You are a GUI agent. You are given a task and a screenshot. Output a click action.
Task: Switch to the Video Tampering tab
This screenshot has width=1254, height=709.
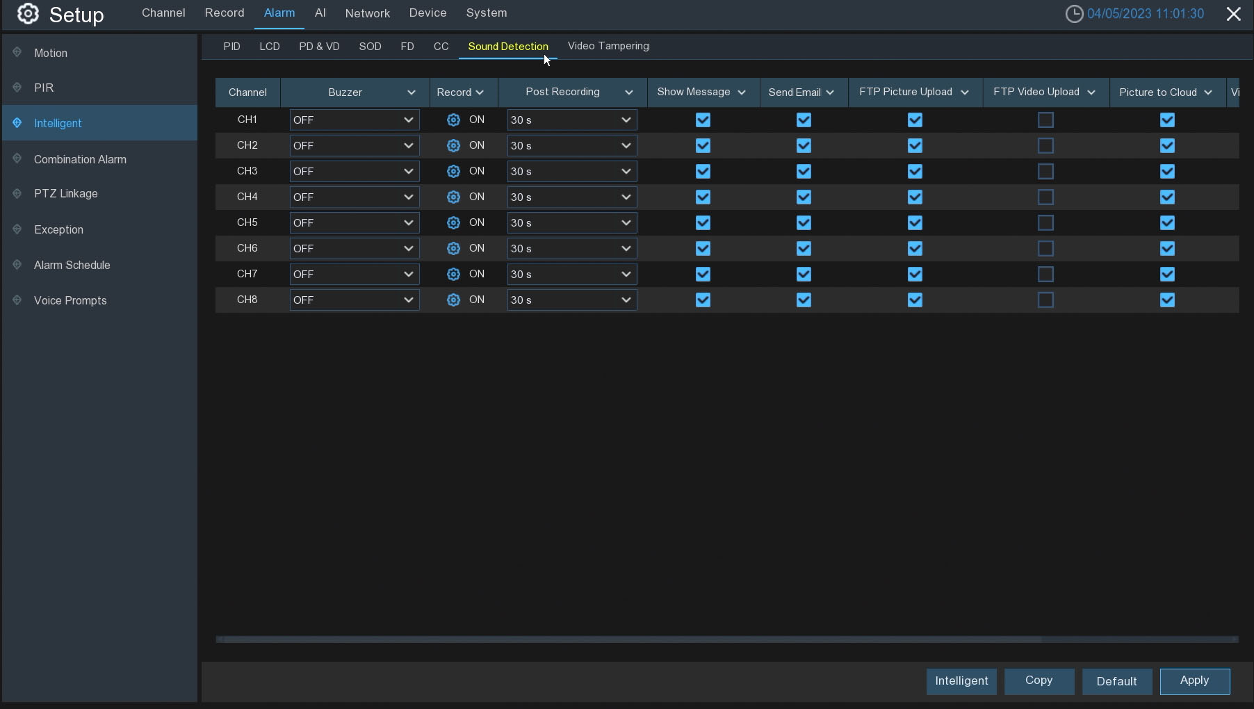[x=608, y=47]
